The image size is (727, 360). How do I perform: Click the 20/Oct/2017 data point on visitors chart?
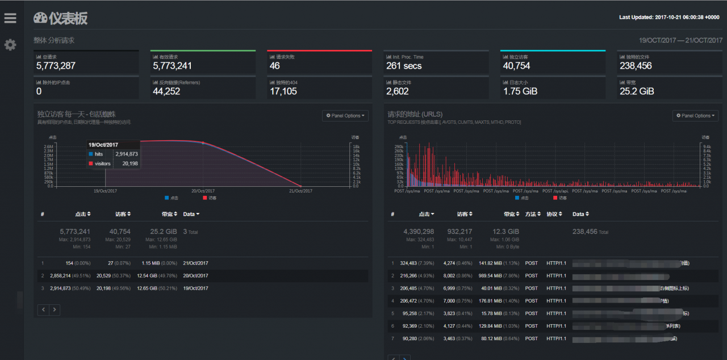pyautogui.click(x=203, y=143)
